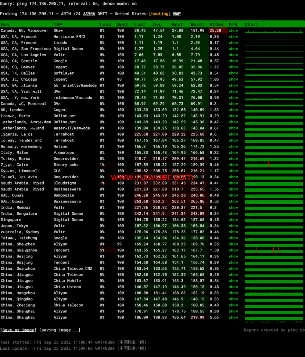Show MTR for Egypt, Cairo row
The height and width of the screenshot is (357, 305).
point(233,165)
